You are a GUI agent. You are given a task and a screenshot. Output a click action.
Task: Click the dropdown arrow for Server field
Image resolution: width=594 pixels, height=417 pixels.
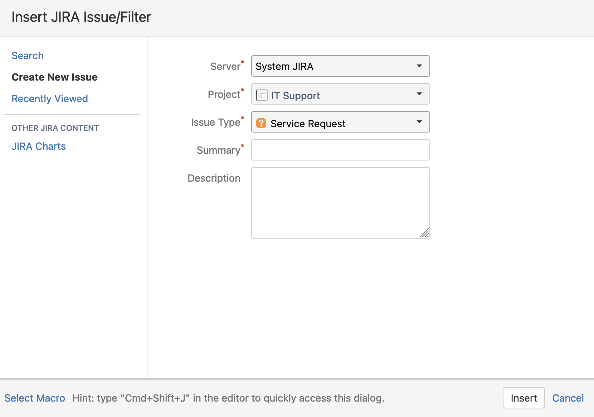pyautogui.click(x=419, y=66)
